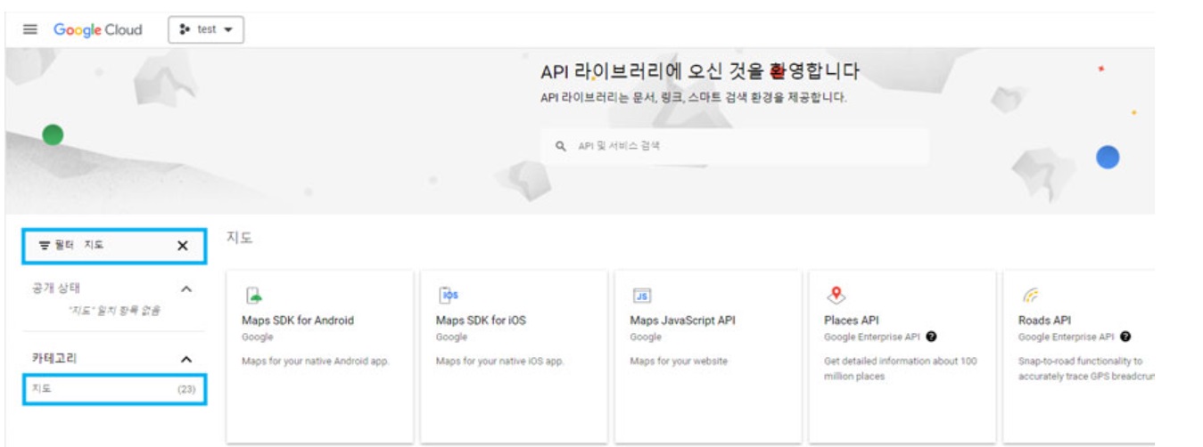Clear the 지도 filter with the X

(x=183, y=246)
